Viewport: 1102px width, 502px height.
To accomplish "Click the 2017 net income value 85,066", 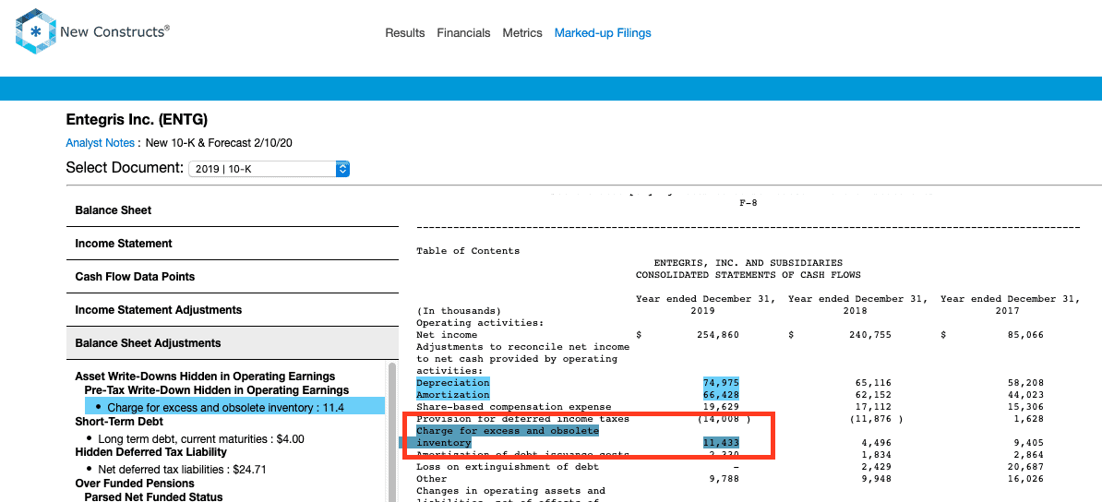I will click(1025, 335).
